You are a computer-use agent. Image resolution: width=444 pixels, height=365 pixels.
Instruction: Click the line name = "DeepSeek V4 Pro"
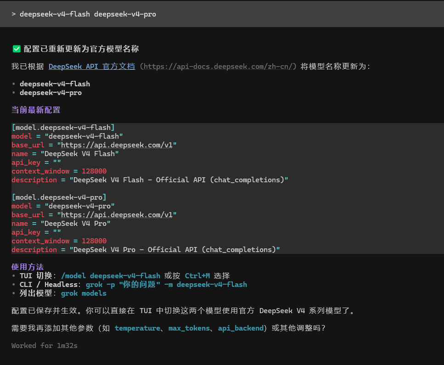pyautogui.click(x=61, y=224)
